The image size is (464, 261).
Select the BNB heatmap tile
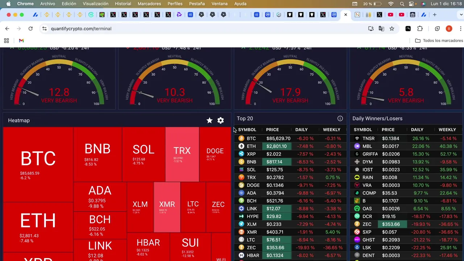click(x=98, y=154)
